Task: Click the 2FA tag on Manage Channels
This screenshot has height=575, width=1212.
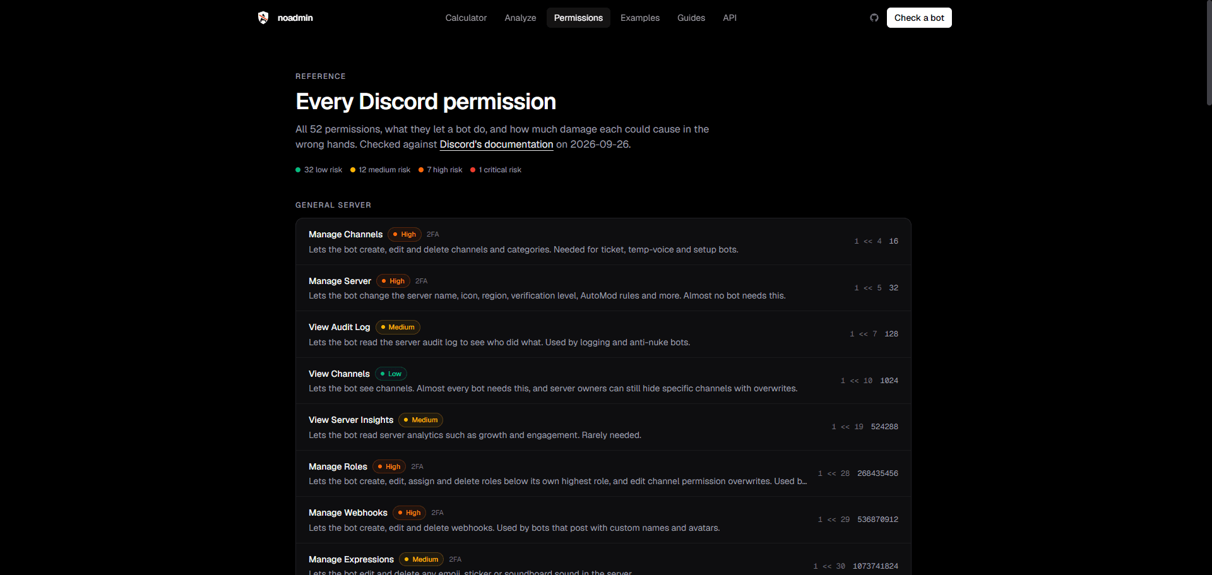Action: (433, 234)
